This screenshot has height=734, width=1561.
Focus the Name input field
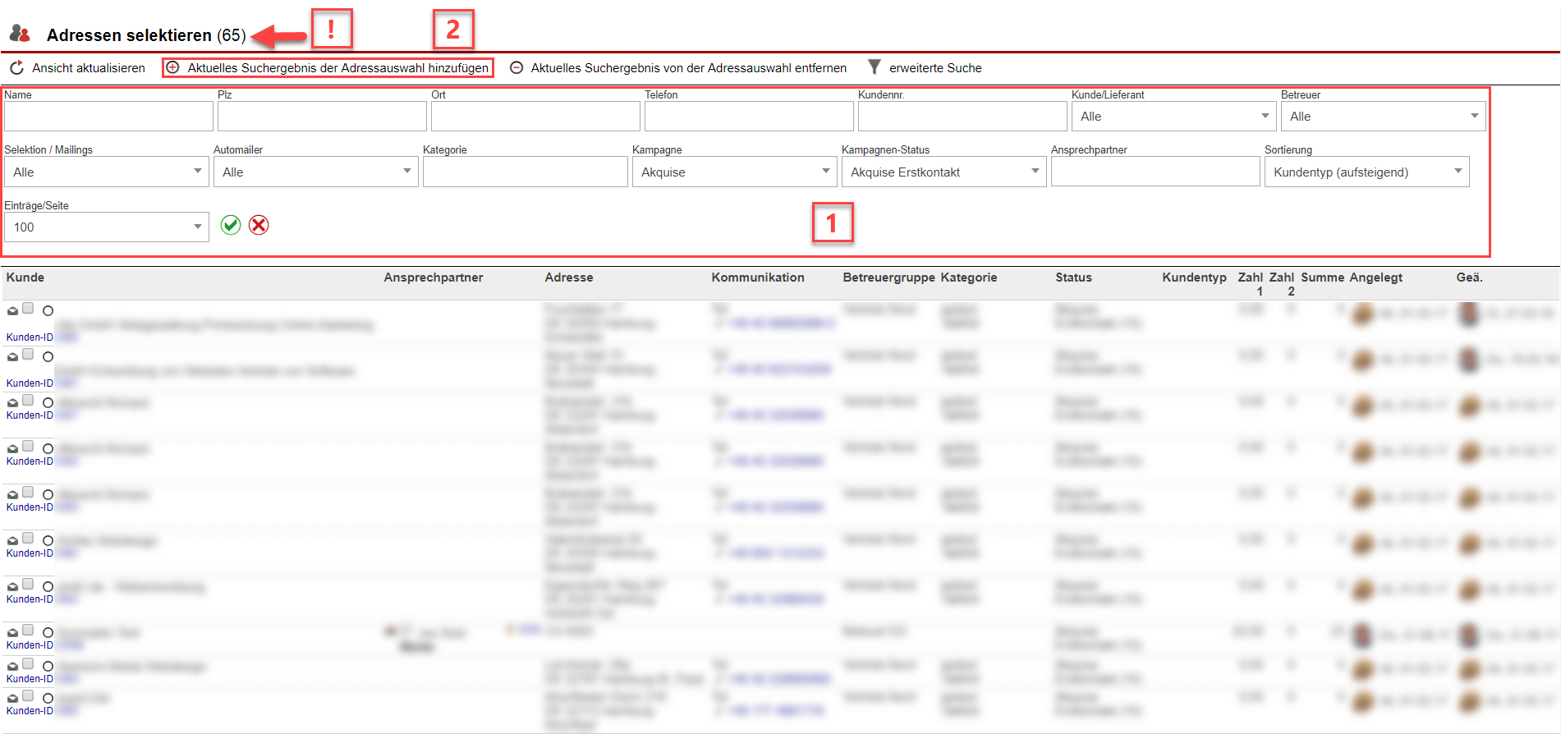(108, 117)
